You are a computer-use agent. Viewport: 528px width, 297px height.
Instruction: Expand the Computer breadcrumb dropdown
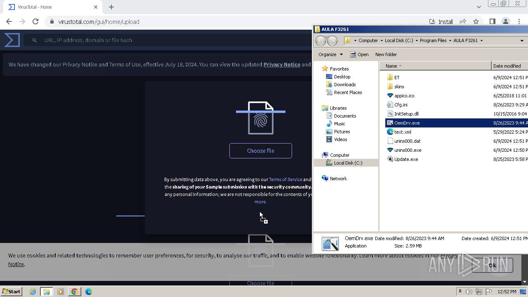[381, 40]
